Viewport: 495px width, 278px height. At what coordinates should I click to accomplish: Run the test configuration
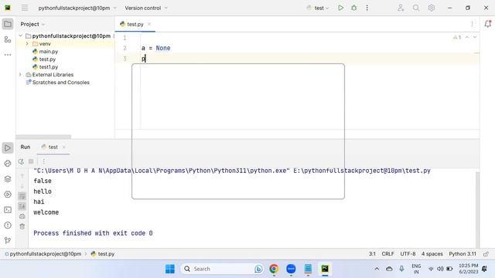pos(340,8)
